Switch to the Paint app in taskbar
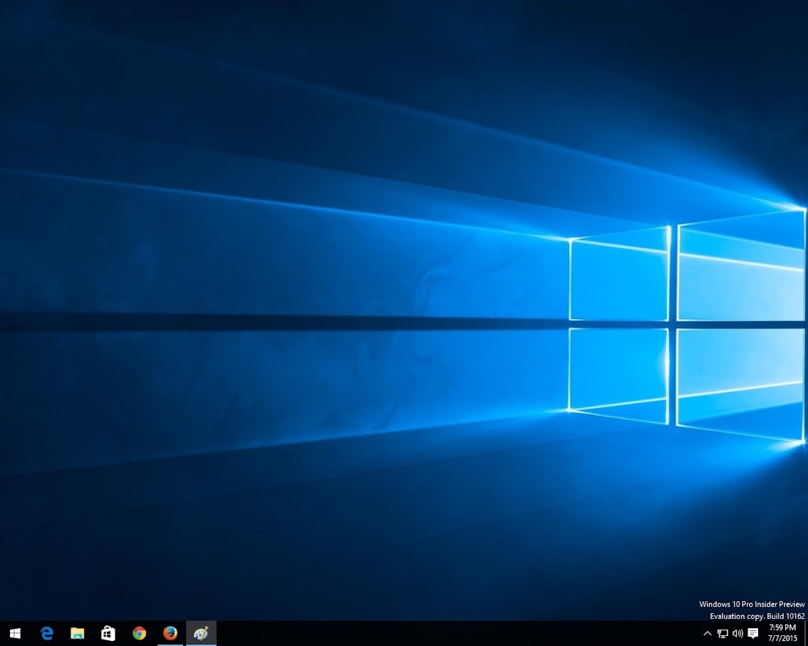The width and height of the screenshot is (808, 646). tap(201, 633)
